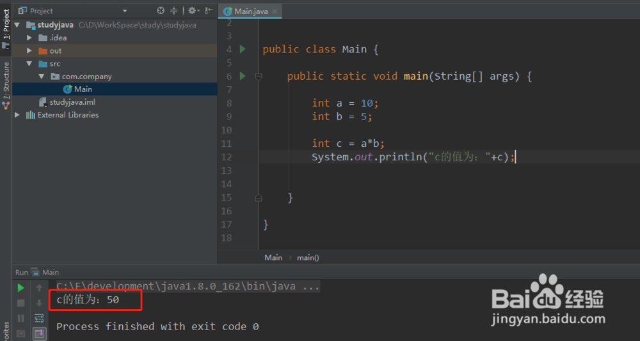The image size is (640, 341).
Task: Collapse main method with fold marker at line 6
Action: point(259,76)
